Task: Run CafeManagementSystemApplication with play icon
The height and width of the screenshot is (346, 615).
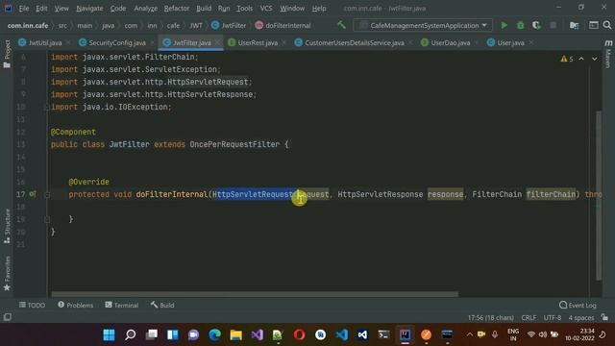Action: pyautogui.click(x=504, y=26)
